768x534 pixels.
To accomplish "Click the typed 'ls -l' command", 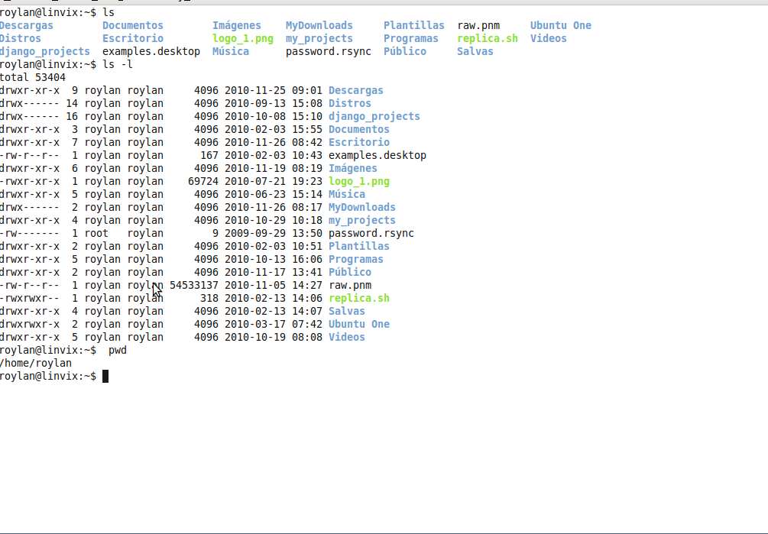I will point(117,64).
